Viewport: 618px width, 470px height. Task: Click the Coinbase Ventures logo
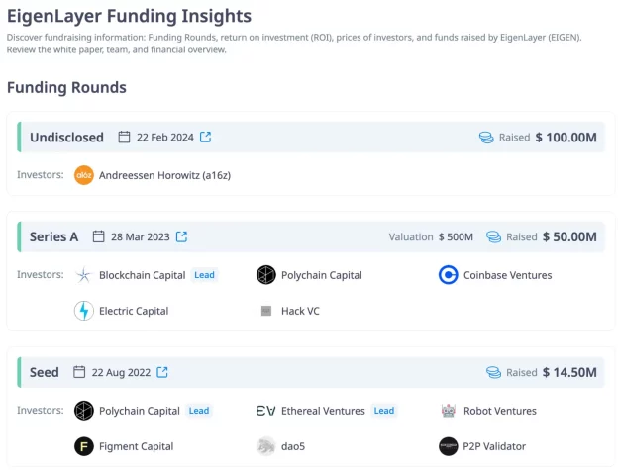click(x=448, y=275)
